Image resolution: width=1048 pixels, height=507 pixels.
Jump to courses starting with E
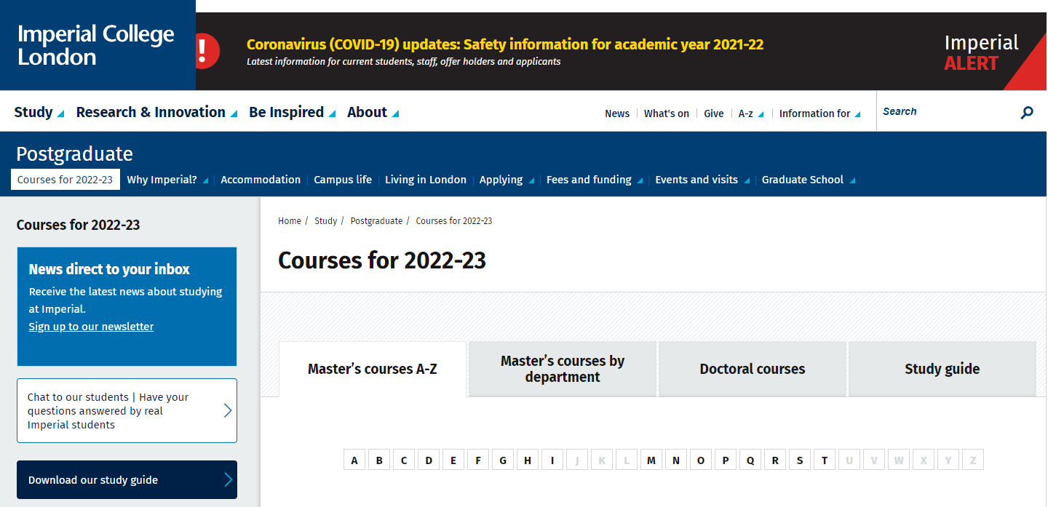point(453,460)
